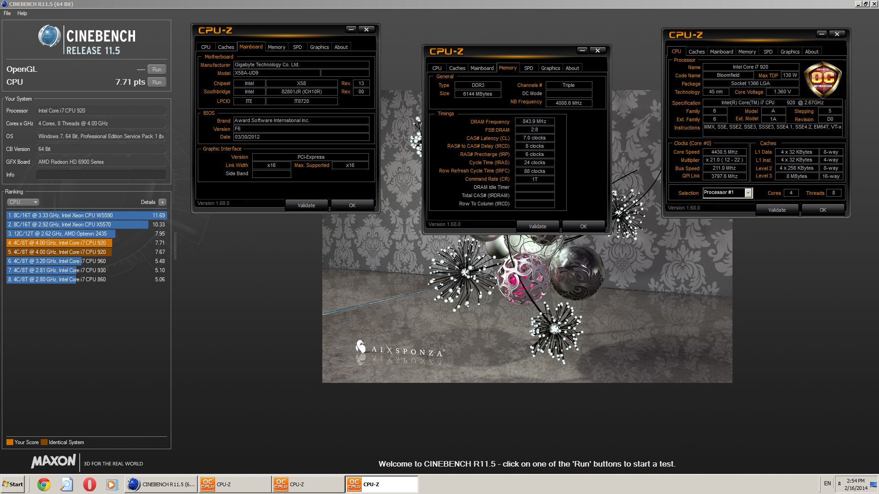Restore the Cinebench window size
The height and width of the screenshot is (494, 879).
pos(866,4)
